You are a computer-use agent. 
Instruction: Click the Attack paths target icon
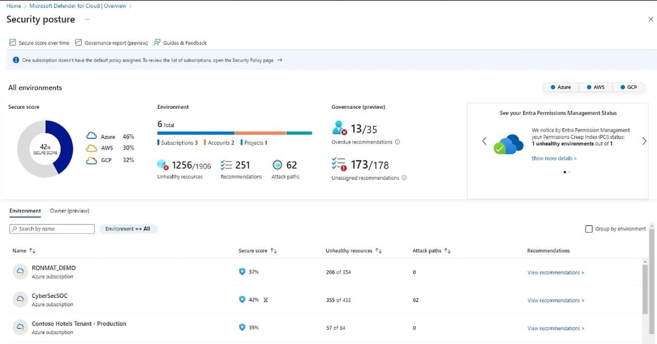pyautogui.click(x=277, y=165)
